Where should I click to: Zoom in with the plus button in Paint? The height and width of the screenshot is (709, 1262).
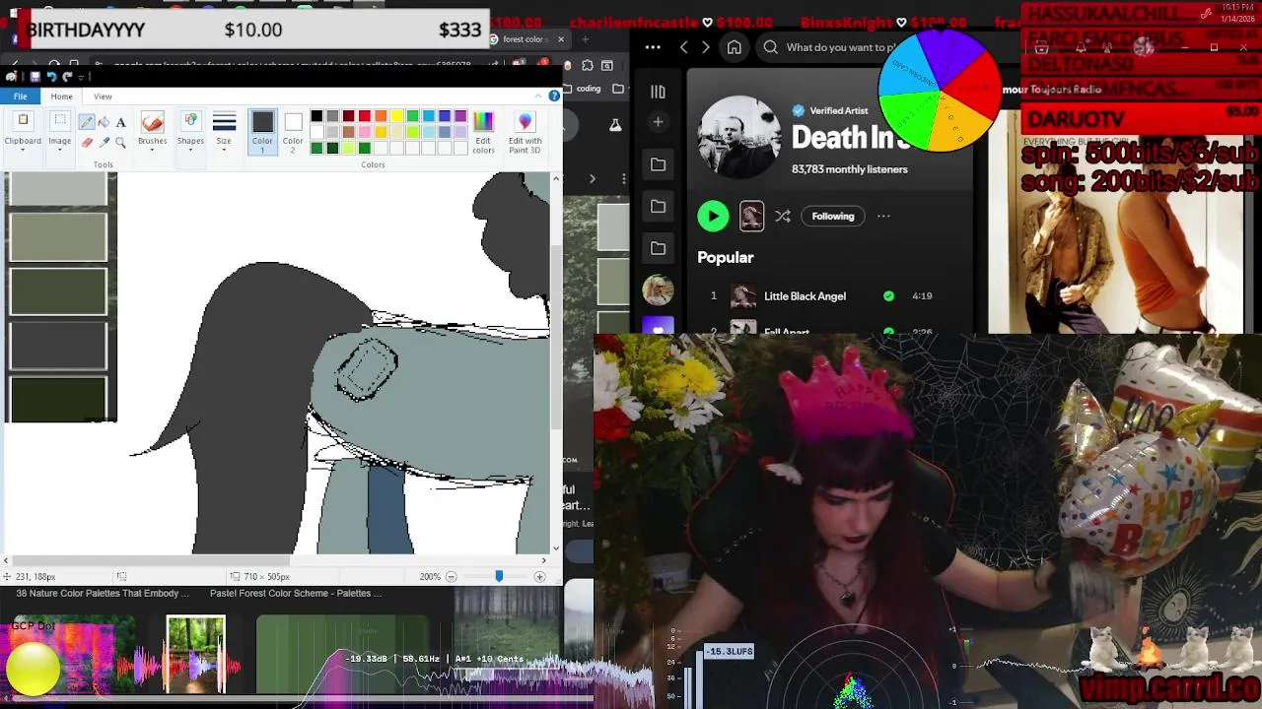pyautogui.click(x=539, y=576)
